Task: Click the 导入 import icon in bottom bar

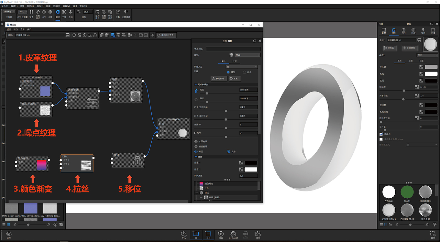Action: coord(184,234)
